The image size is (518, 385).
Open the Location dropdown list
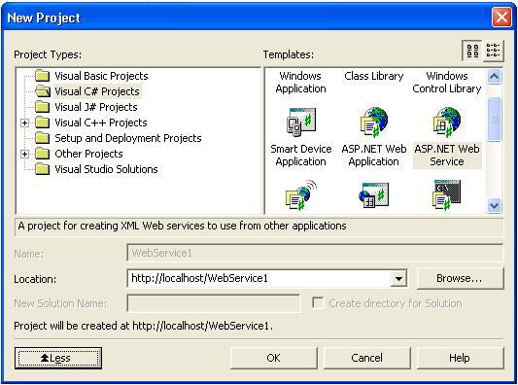click(398, 279)
